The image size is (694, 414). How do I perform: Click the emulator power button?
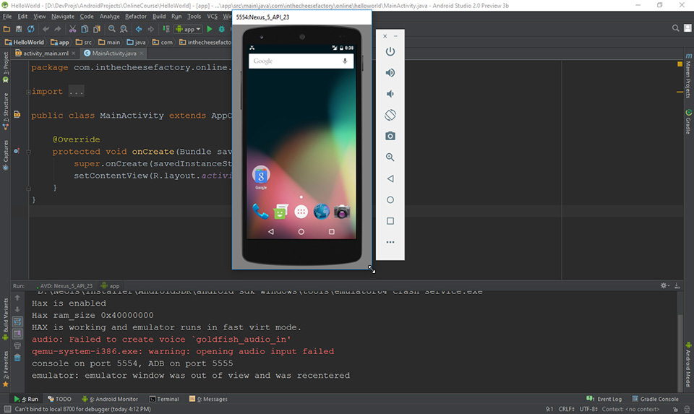pyautogui.click(x=390, y=51)
